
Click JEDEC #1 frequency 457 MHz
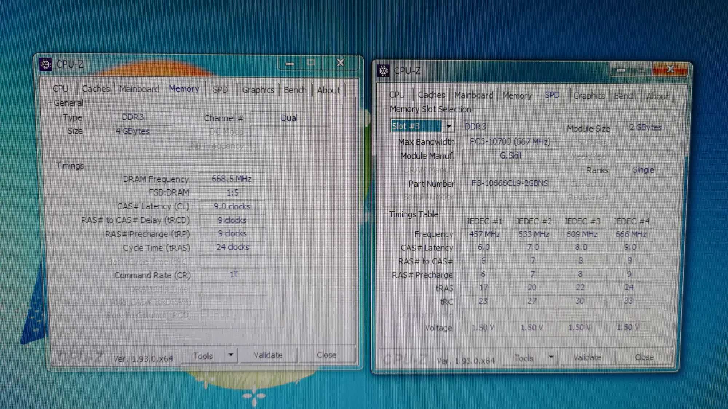click(x=484, y=234)
